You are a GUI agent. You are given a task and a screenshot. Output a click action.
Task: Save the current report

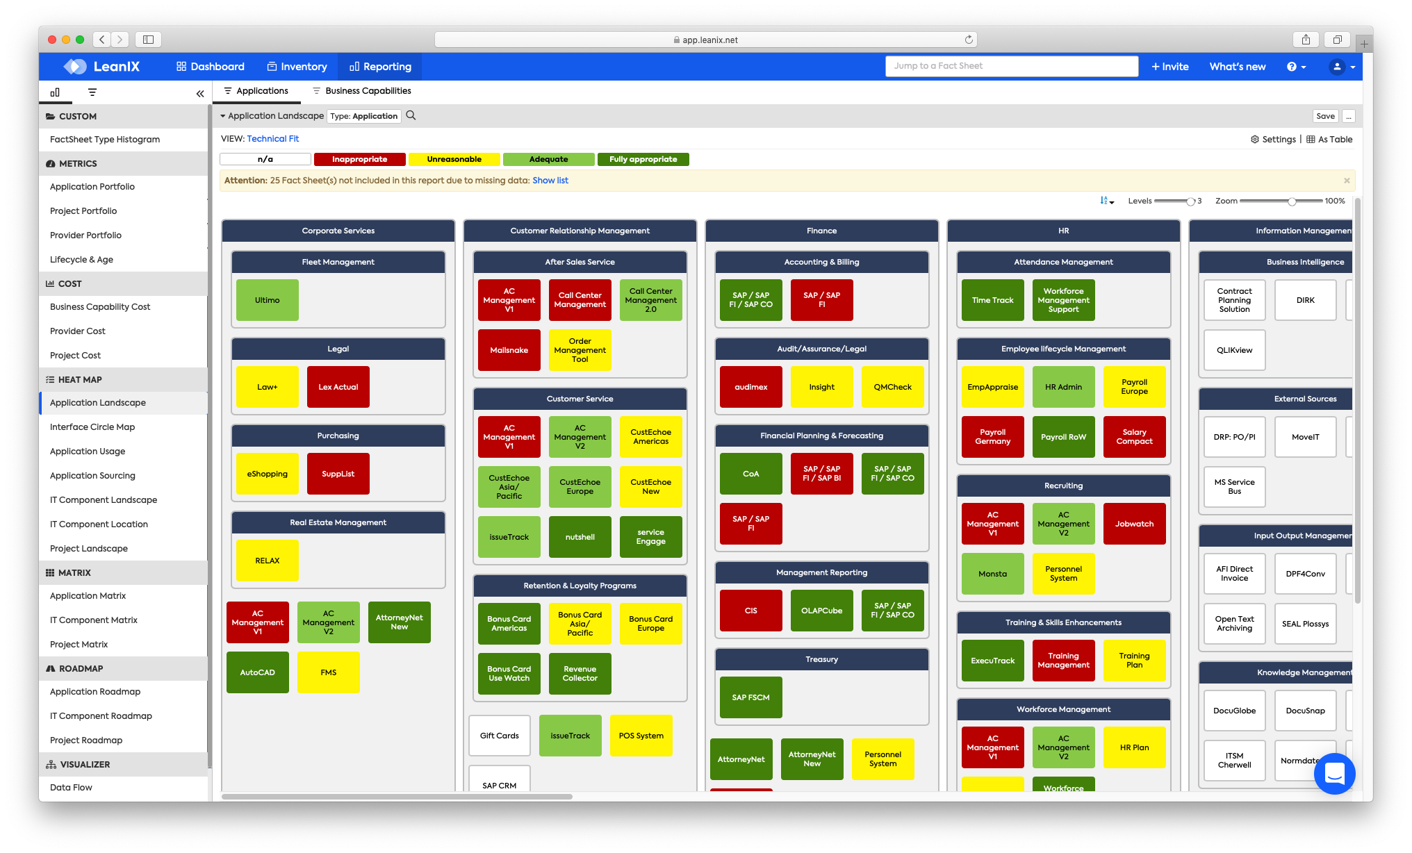point(1324,115)
